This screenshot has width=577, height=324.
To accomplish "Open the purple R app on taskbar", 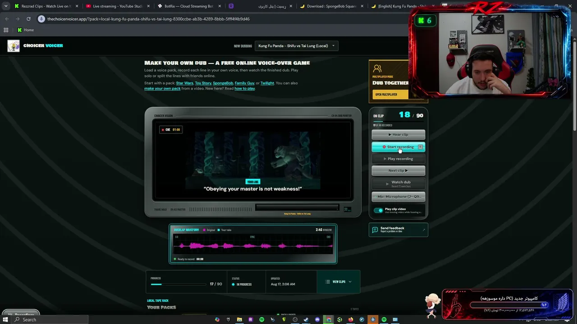I will click(x=251, y=319).
